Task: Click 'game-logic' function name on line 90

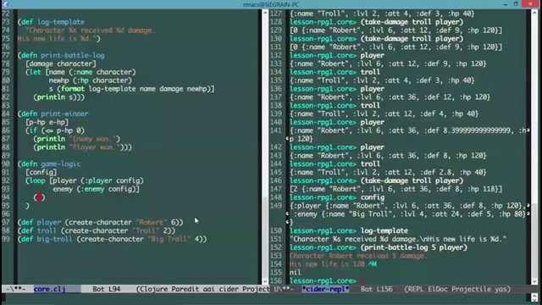Action: (x=61, y=164)
